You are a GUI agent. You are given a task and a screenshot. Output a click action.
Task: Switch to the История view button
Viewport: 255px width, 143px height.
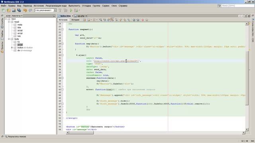[x=75, y=20]
